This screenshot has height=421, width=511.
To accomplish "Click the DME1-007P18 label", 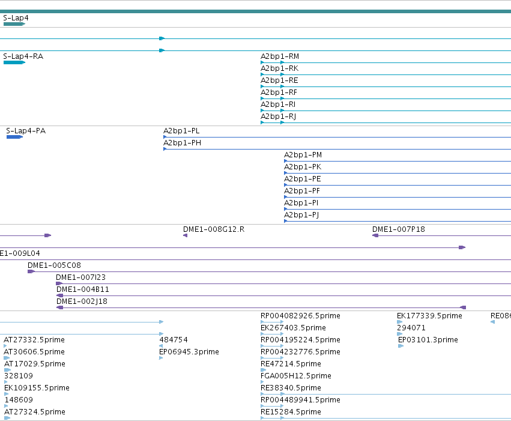I will tap(399, 229).
